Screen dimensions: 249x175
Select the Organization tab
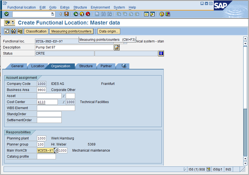(61, 66)
